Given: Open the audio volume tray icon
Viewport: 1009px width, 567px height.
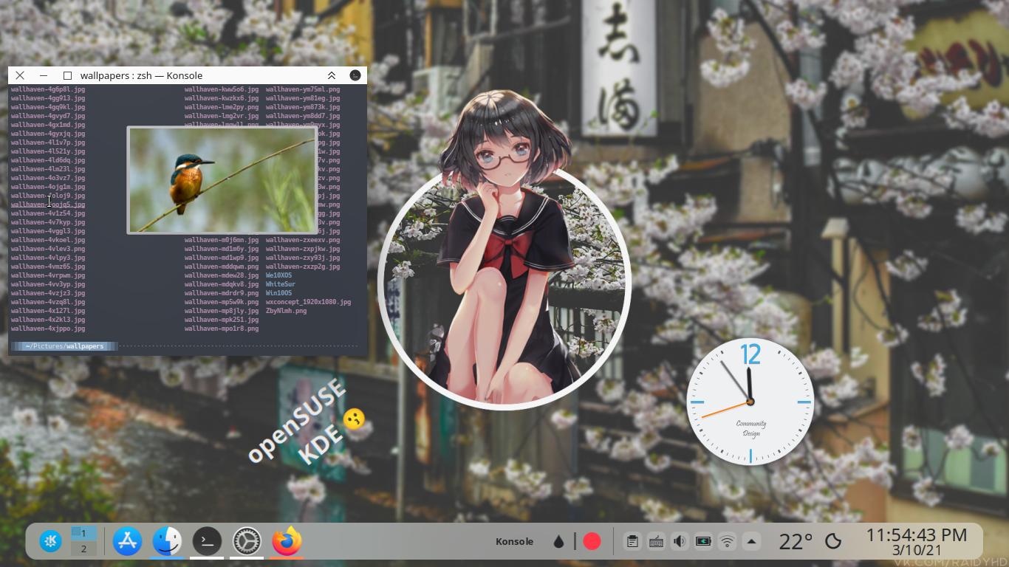Looking at the screenshot, I should tap(680, 542).
